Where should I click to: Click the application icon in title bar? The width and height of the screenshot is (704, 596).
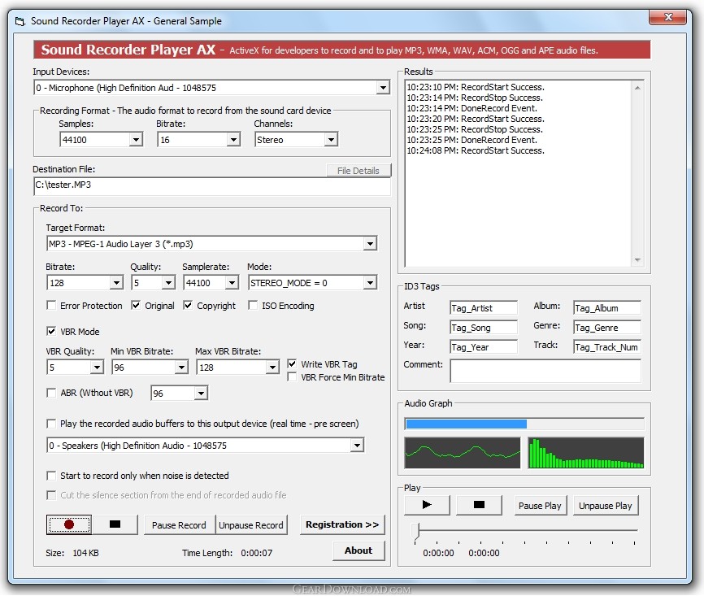(x=20, y=21)
